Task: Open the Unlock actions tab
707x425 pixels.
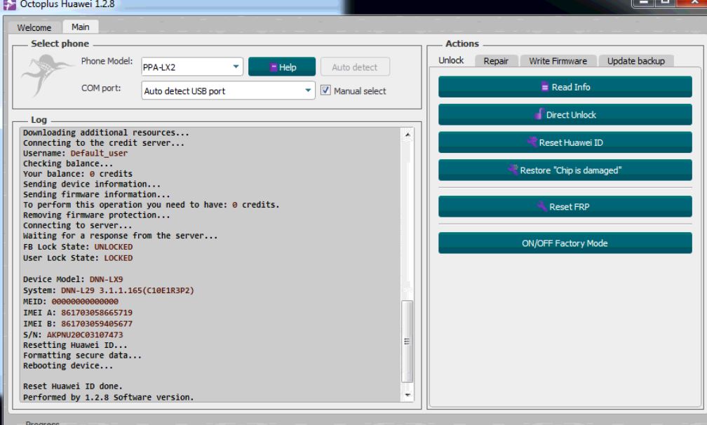Action: pos(451,60)
